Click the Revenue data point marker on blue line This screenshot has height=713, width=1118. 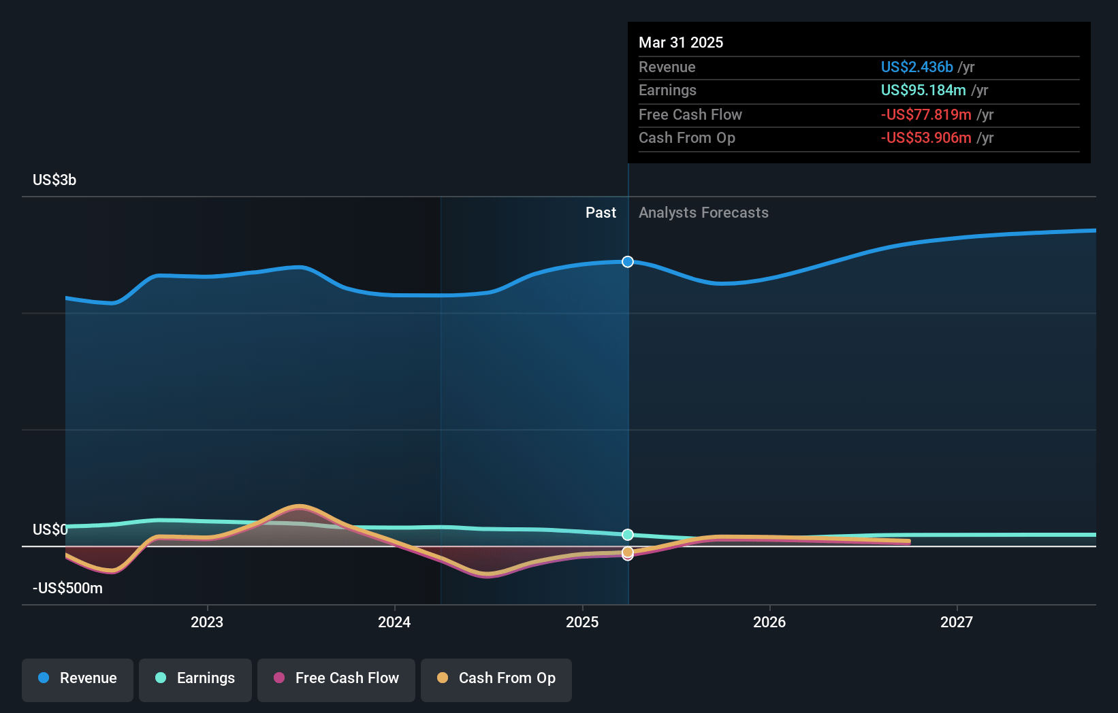(x=628, y=262)
